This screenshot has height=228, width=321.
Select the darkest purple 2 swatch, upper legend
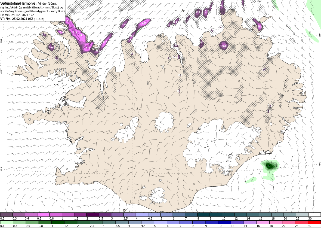pos(93,214)
